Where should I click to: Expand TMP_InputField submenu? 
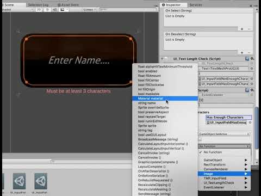pyautogui.click(x=224, y=178)
